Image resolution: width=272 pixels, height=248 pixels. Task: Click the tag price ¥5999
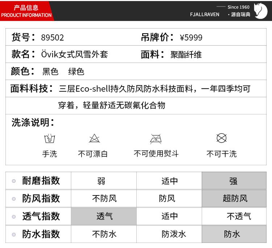[191, 38]
